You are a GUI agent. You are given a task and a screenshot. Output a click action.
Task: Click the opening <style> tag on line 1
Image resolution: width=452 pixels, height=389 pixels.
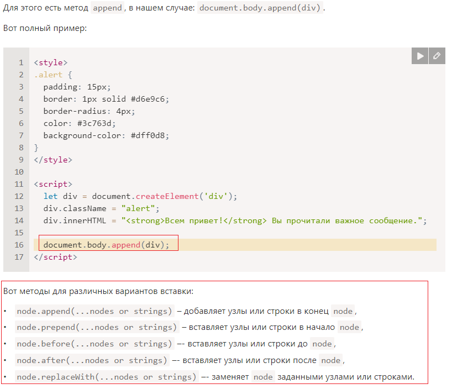tap(51, 62)
